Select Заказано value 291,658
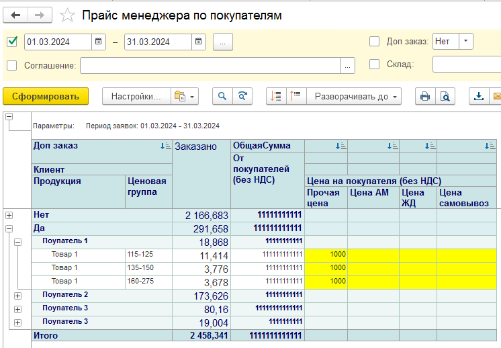 [201, 229]
